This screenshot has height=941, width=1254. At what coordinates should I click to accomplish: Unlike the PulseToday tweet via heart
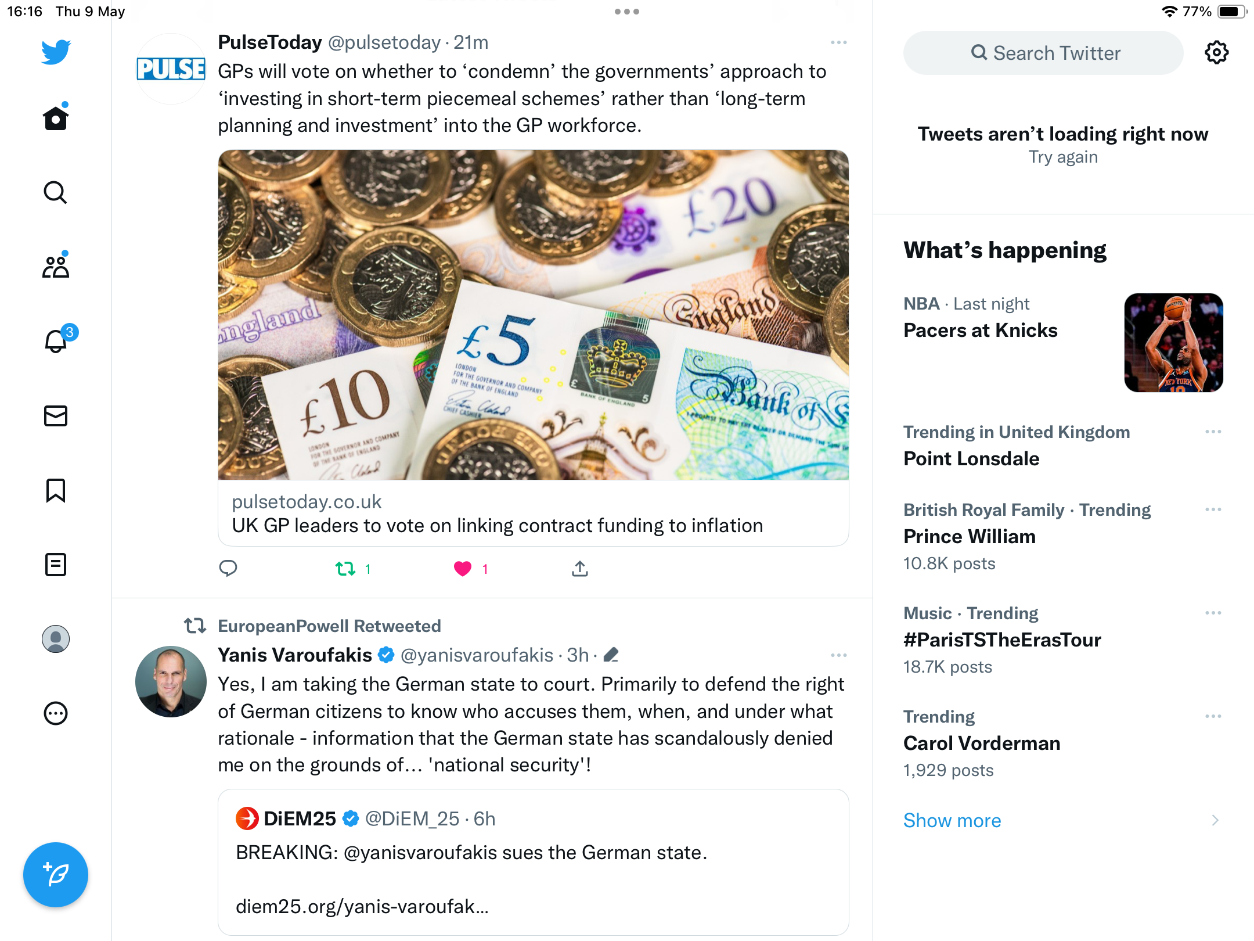click(463, 569)
